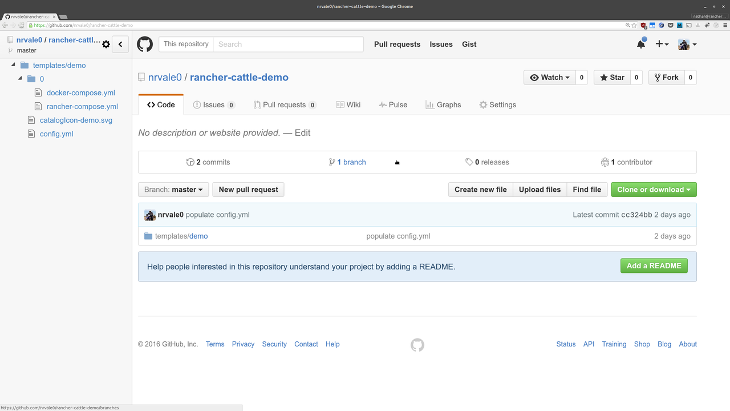Open Gist from the top navigation
This screenshot has width=730, height=411.
point(469,44)
